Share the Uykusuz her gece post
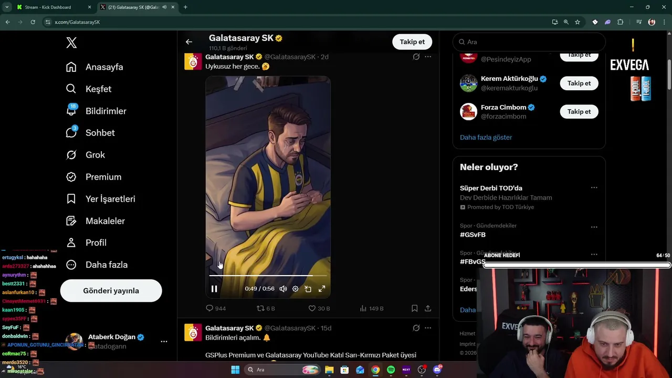Viewport: 672px width, 378px height. 428,309
